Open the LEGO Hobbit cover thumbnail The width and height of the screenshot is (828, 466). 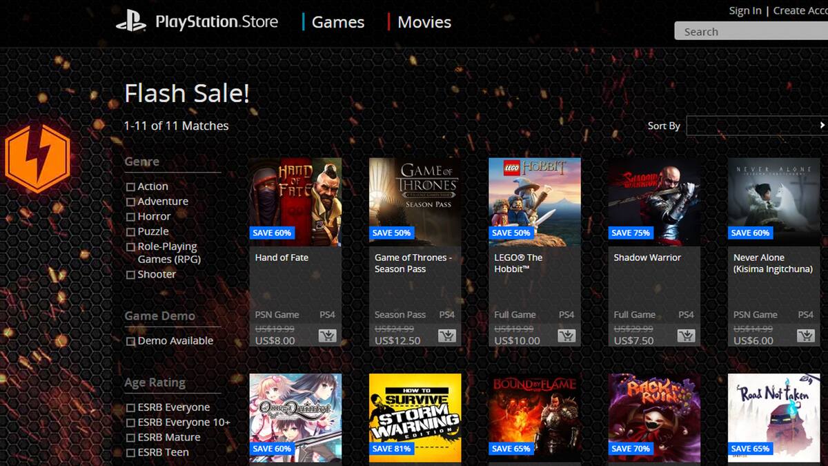535,202
